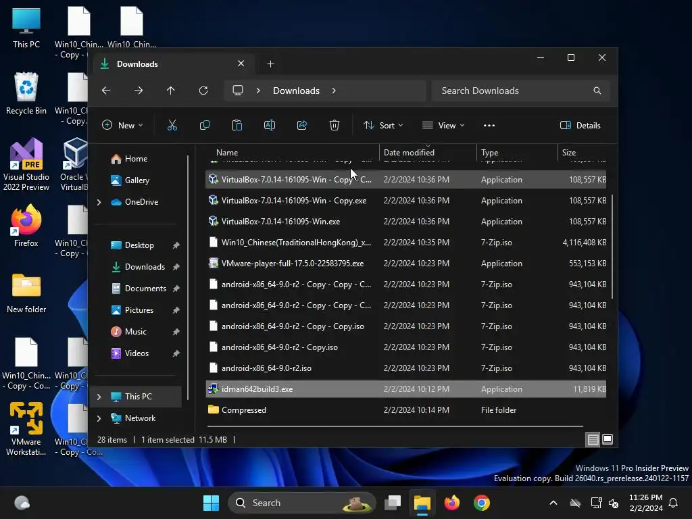Switch to details list view icon in status bar
Viewport: 692px width, 519px height.
click(x=593, y=439)
